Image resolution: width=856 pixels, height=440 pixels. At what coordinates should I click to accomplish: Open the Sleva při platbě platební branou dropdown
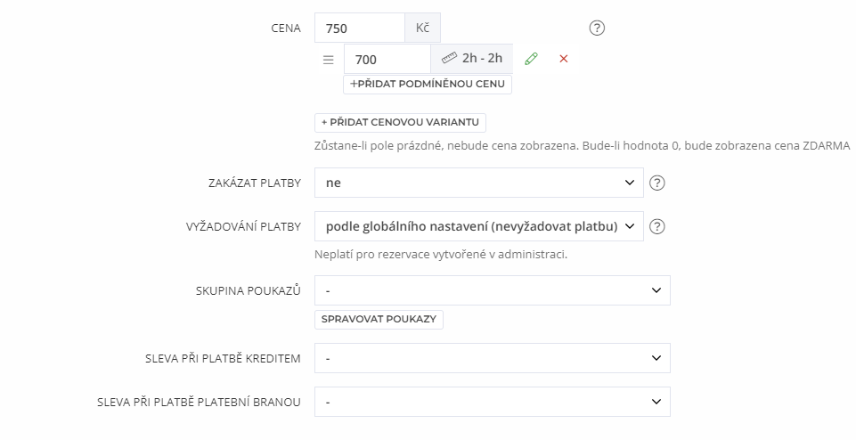tap(492, 402)
